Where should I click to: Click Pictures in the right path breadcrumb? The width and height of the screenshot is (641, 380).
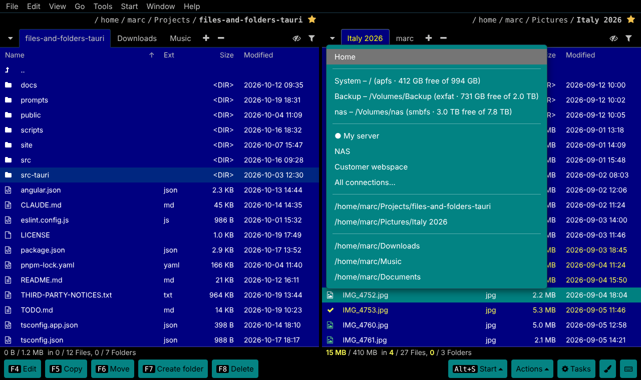tap(549, 20)
